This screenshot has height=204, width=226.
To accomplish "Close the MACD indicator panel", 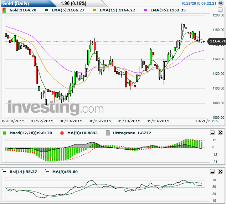I will (x=220, y=132).
